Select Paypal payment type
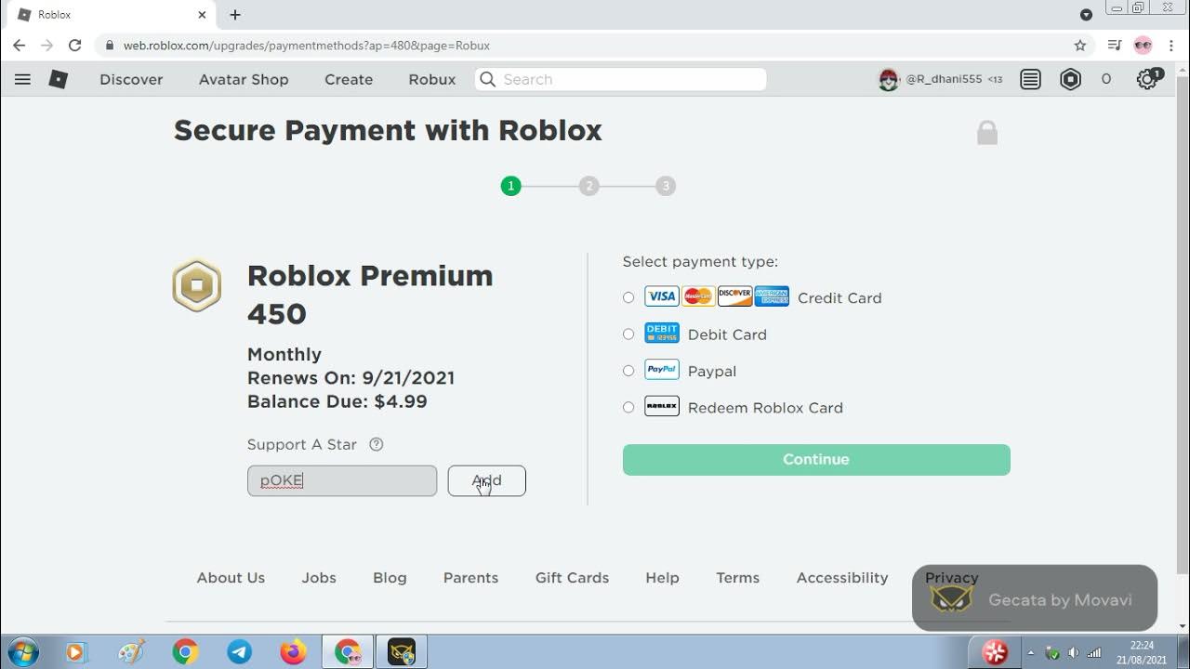This screenshot has height=669, width=1190. (628, 371)
